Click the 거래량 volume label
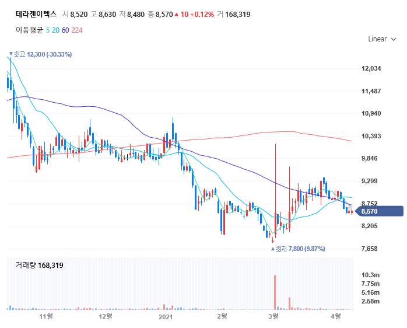 pyautogui.click(x=26, y=265)
